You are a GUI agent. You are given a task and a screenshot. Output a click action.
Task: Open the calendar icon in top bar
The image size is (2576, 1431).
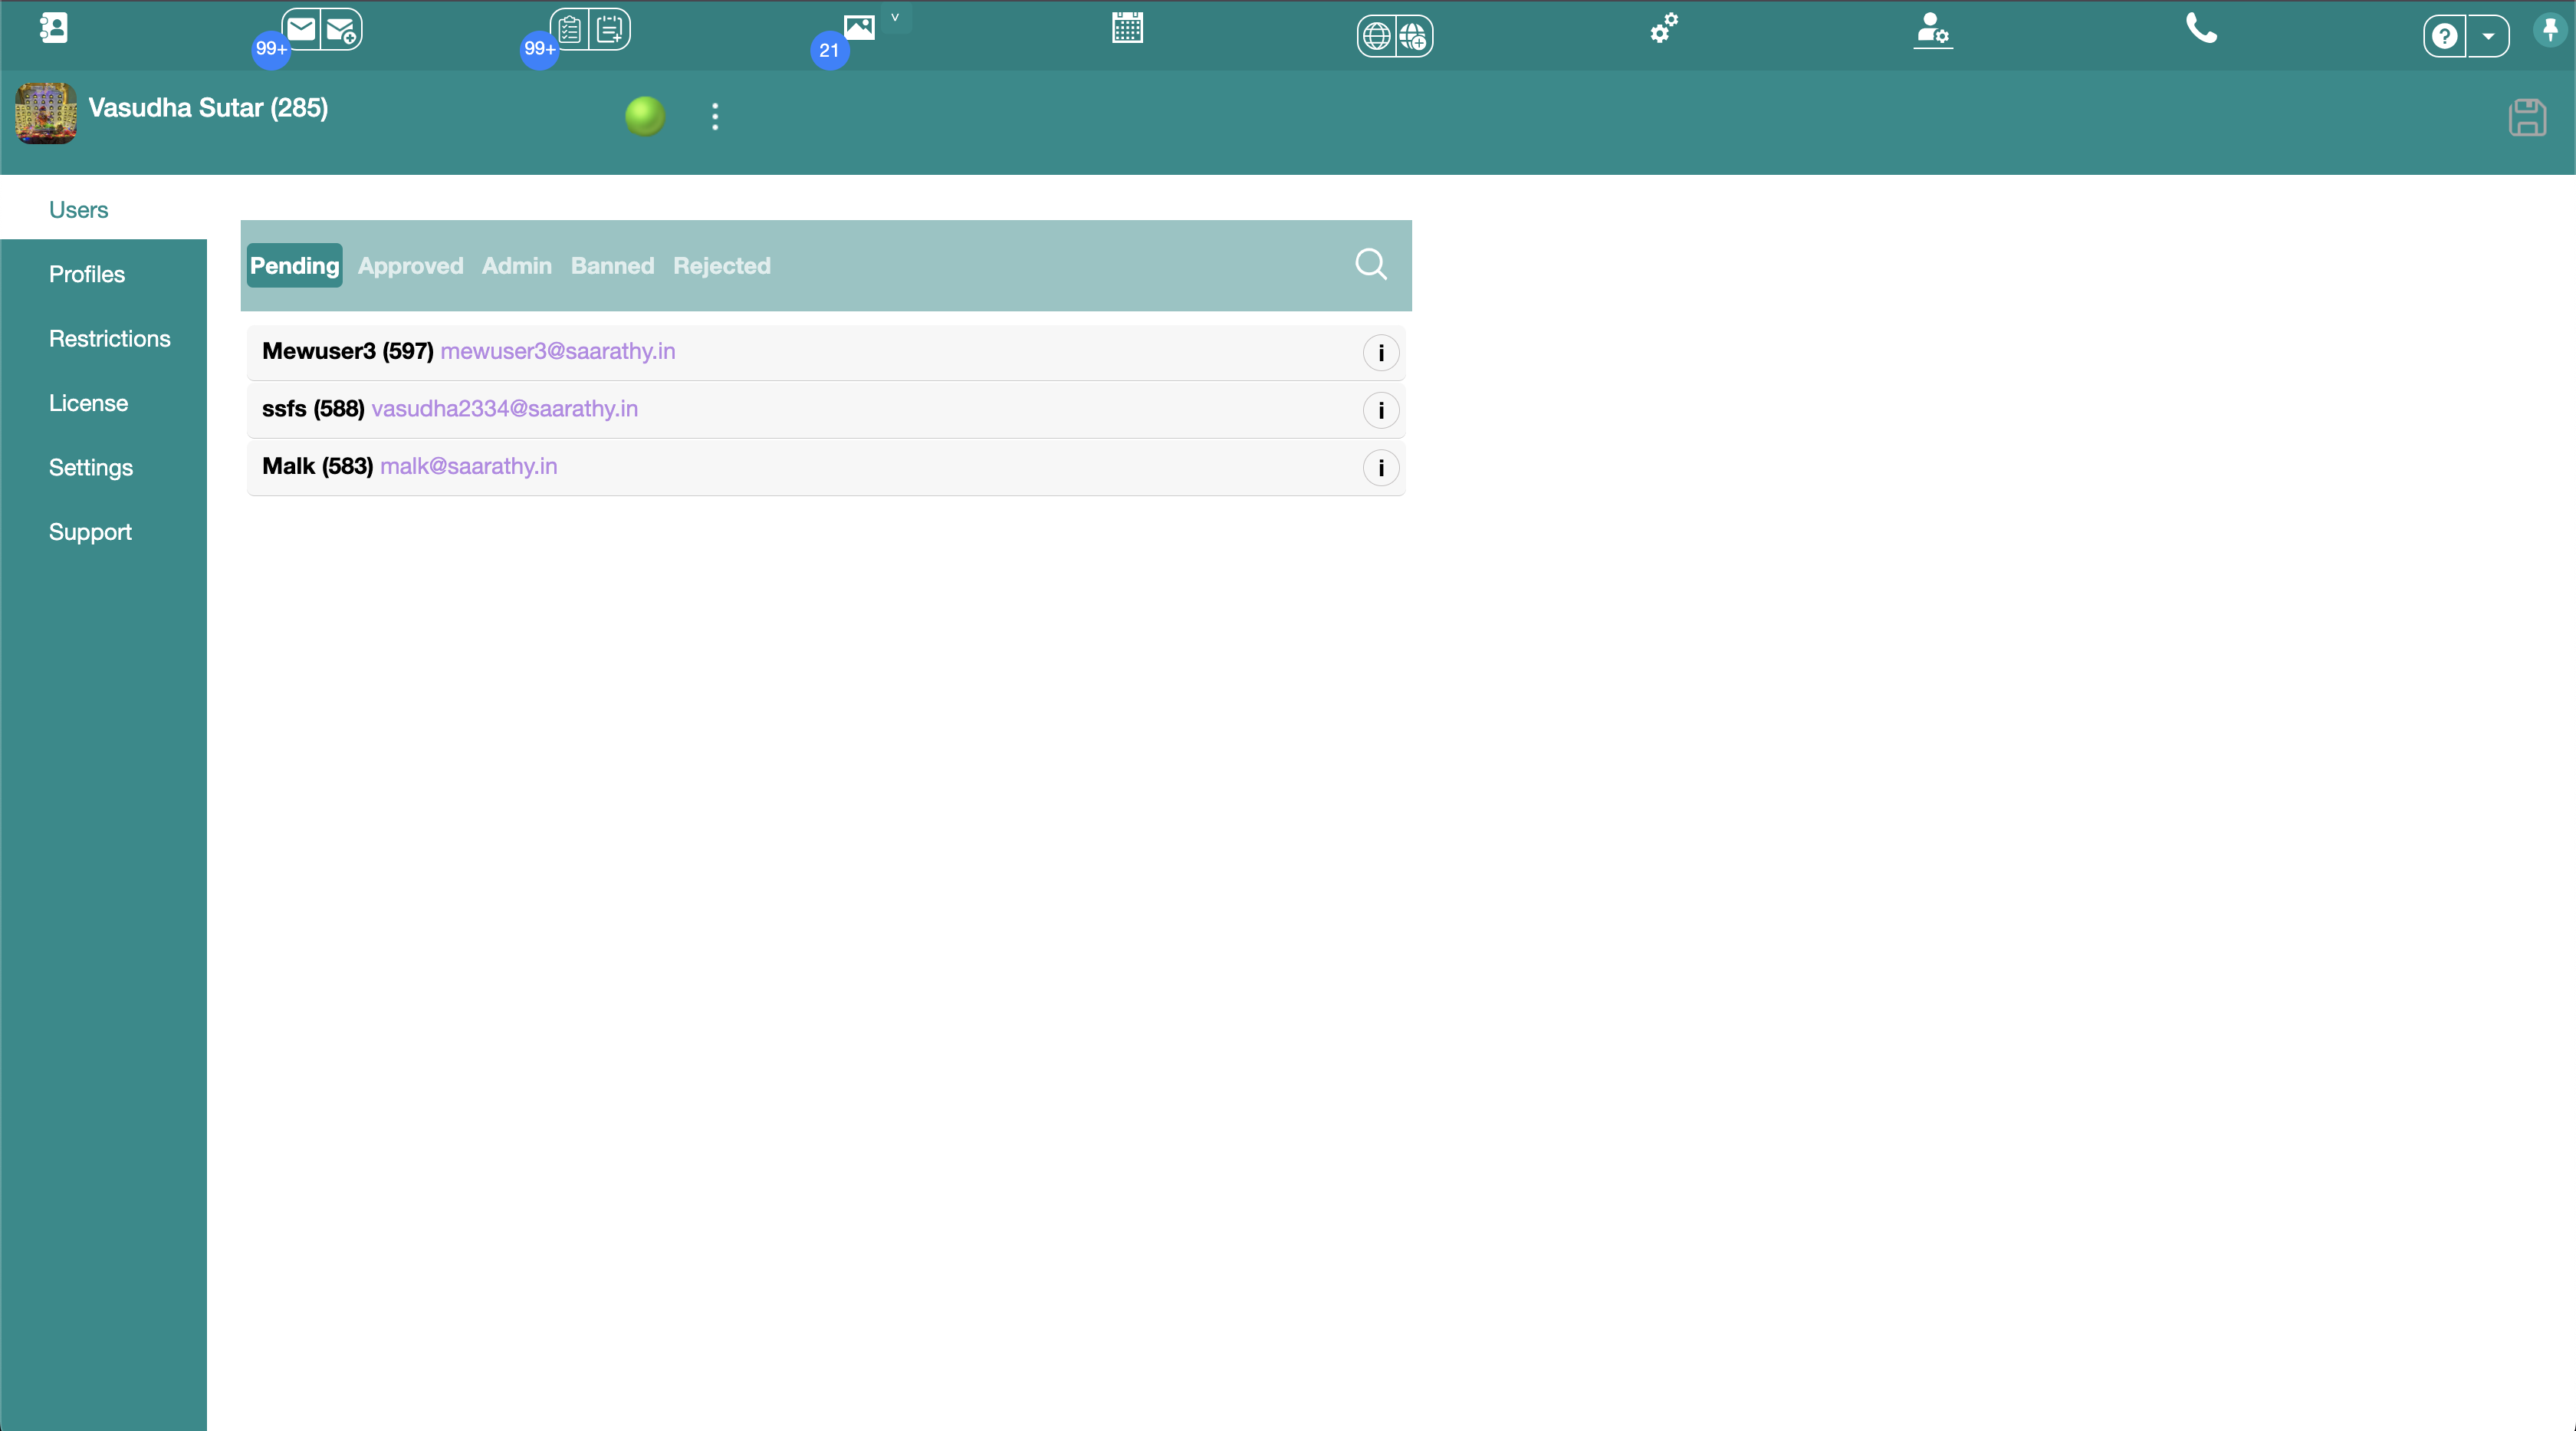pos(1127,28)
